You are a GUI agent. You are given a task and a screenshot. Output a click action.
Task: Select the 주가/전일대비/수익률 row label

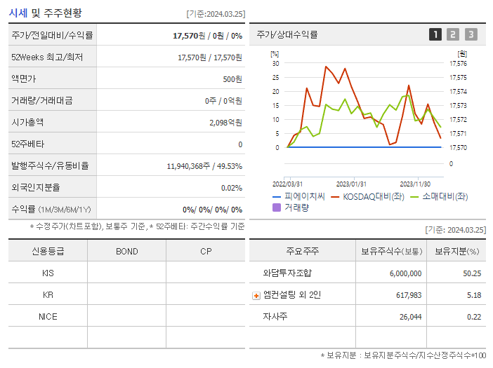pyautogui.click(x=52, y=35)
